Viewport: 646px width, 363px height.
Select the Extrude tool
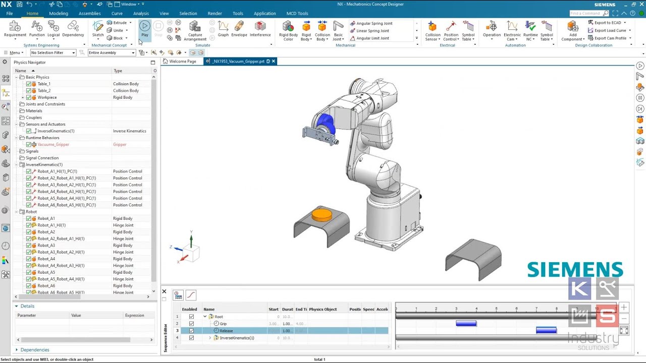(x=117, y=23)
